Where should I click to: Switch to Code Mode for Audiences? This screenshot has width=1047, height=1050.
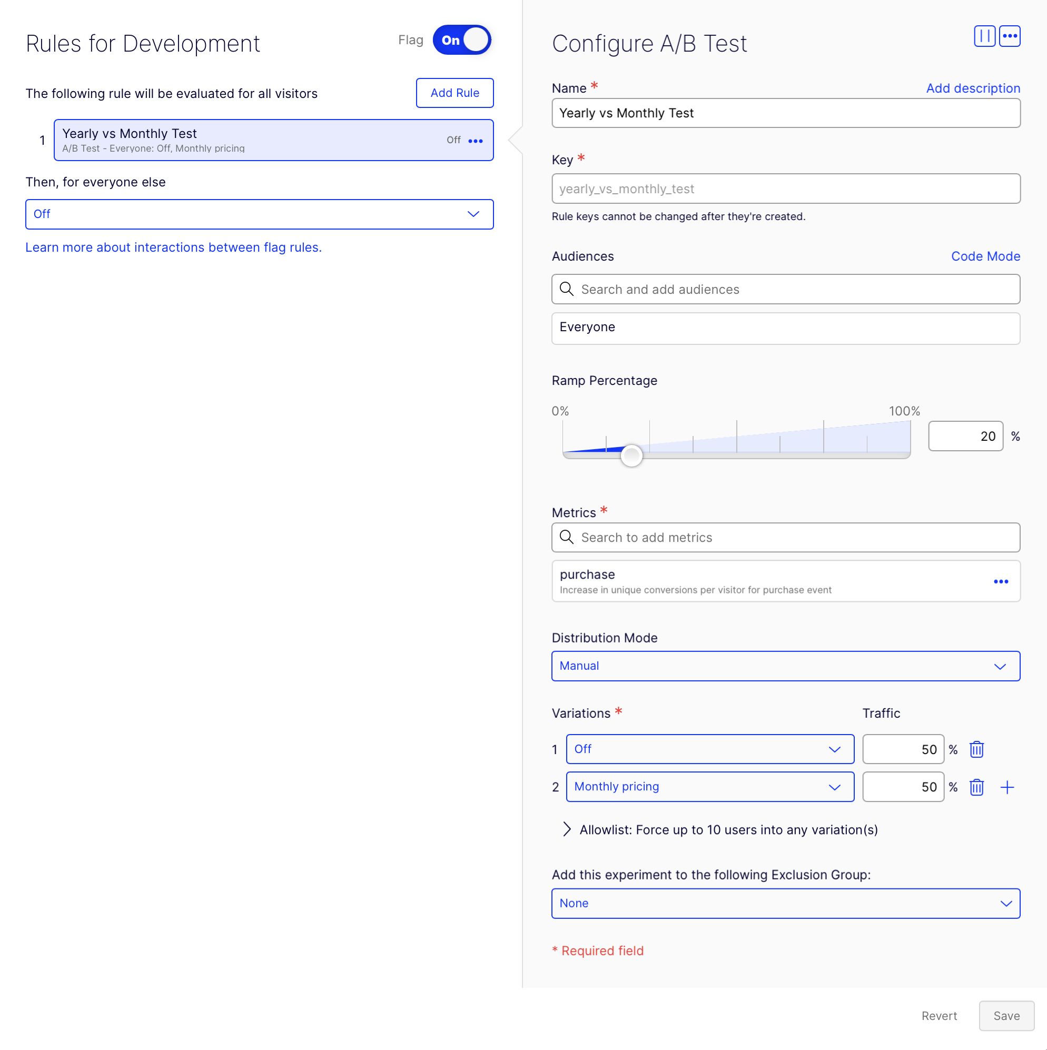(985, 256)
